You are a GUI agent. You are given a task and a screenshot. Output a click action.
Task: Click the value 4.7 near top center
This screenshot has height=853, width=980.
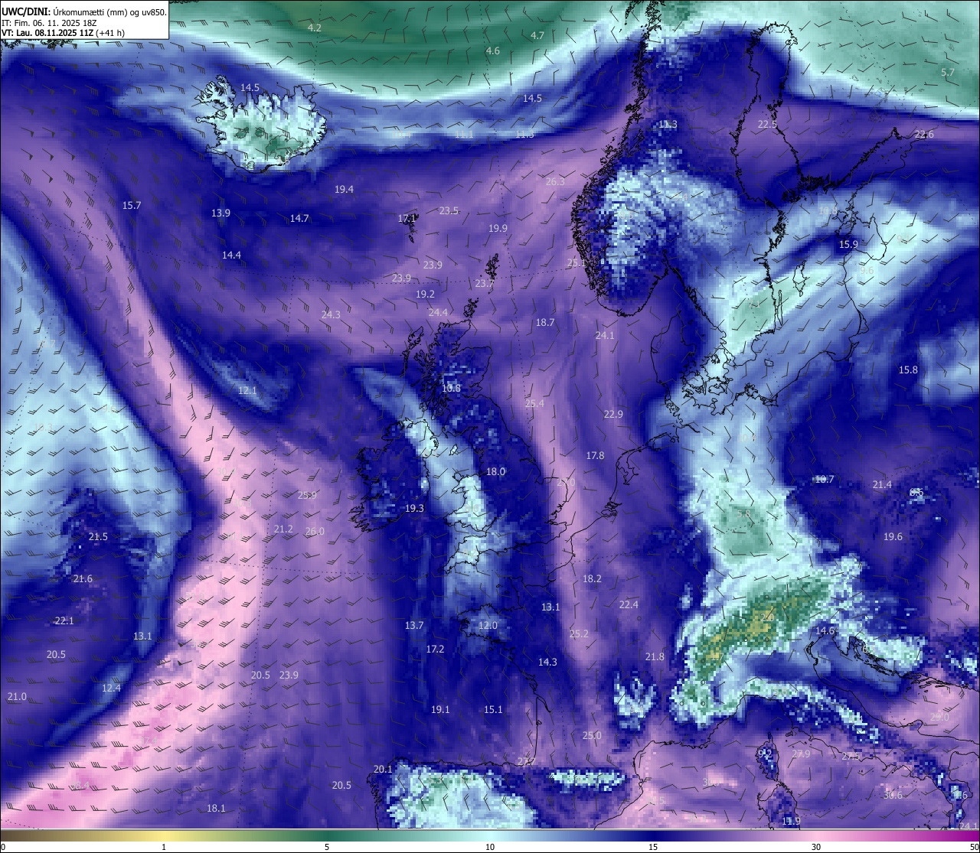[x=537, y=36]
